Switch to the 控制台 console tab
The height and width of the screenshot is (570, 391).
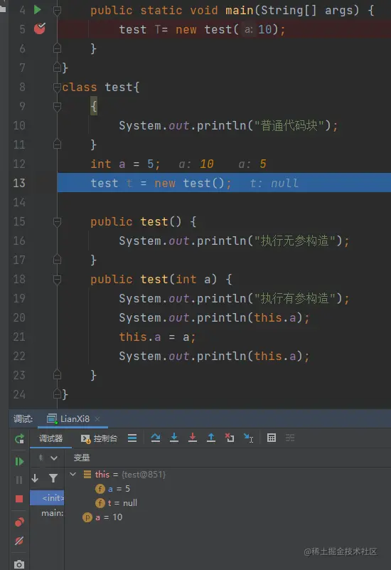click(x=99, y=438)
